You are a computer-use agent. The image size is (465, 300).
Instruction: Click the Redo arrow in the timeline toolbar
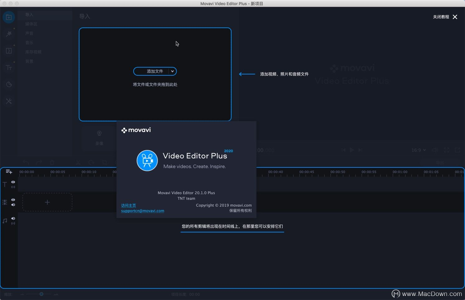coord(39,162)
